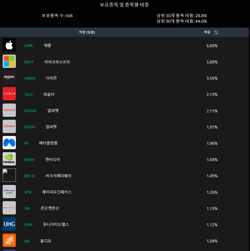This screenshot has height=251, width=250.
Task: Click the 이름 (심볼) column header
Action: (87, 32)
